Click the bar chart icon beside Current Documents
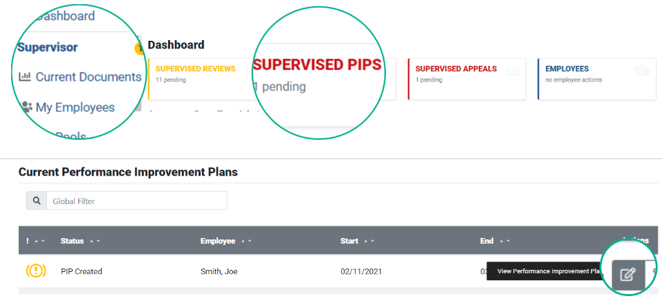The image size is (662, 301). point(25,77)
